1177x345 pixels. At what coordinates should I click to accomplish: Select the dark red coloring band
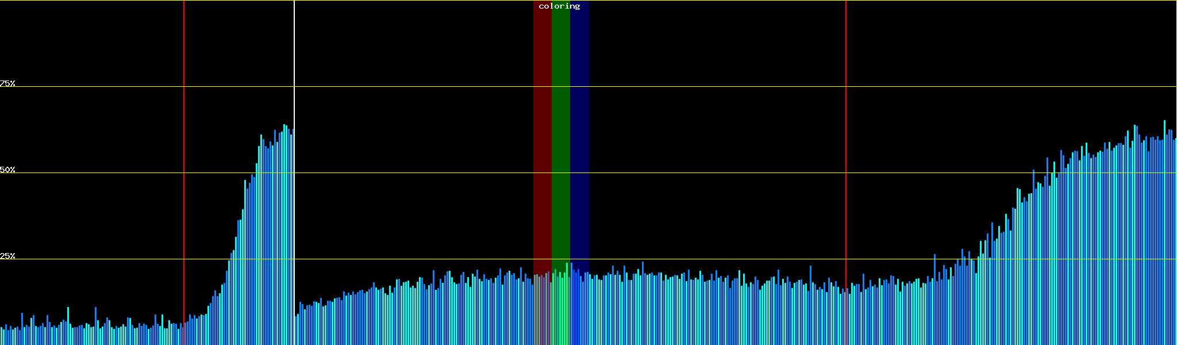[x=542, y=144]
